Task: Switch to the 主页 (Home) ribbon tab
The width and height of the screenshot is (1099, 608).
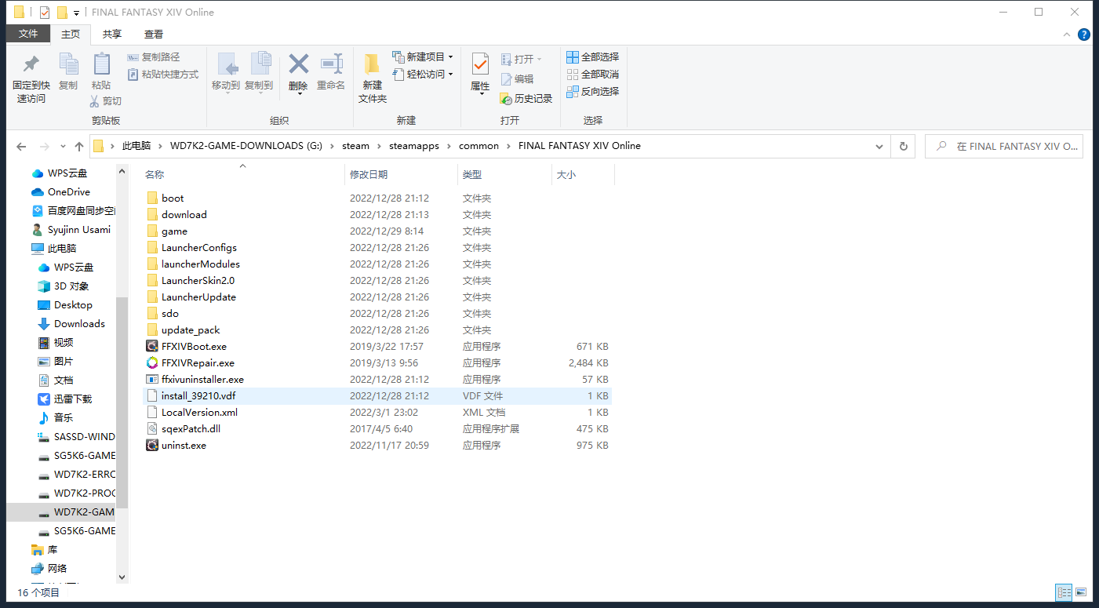Action: [71, 34]
